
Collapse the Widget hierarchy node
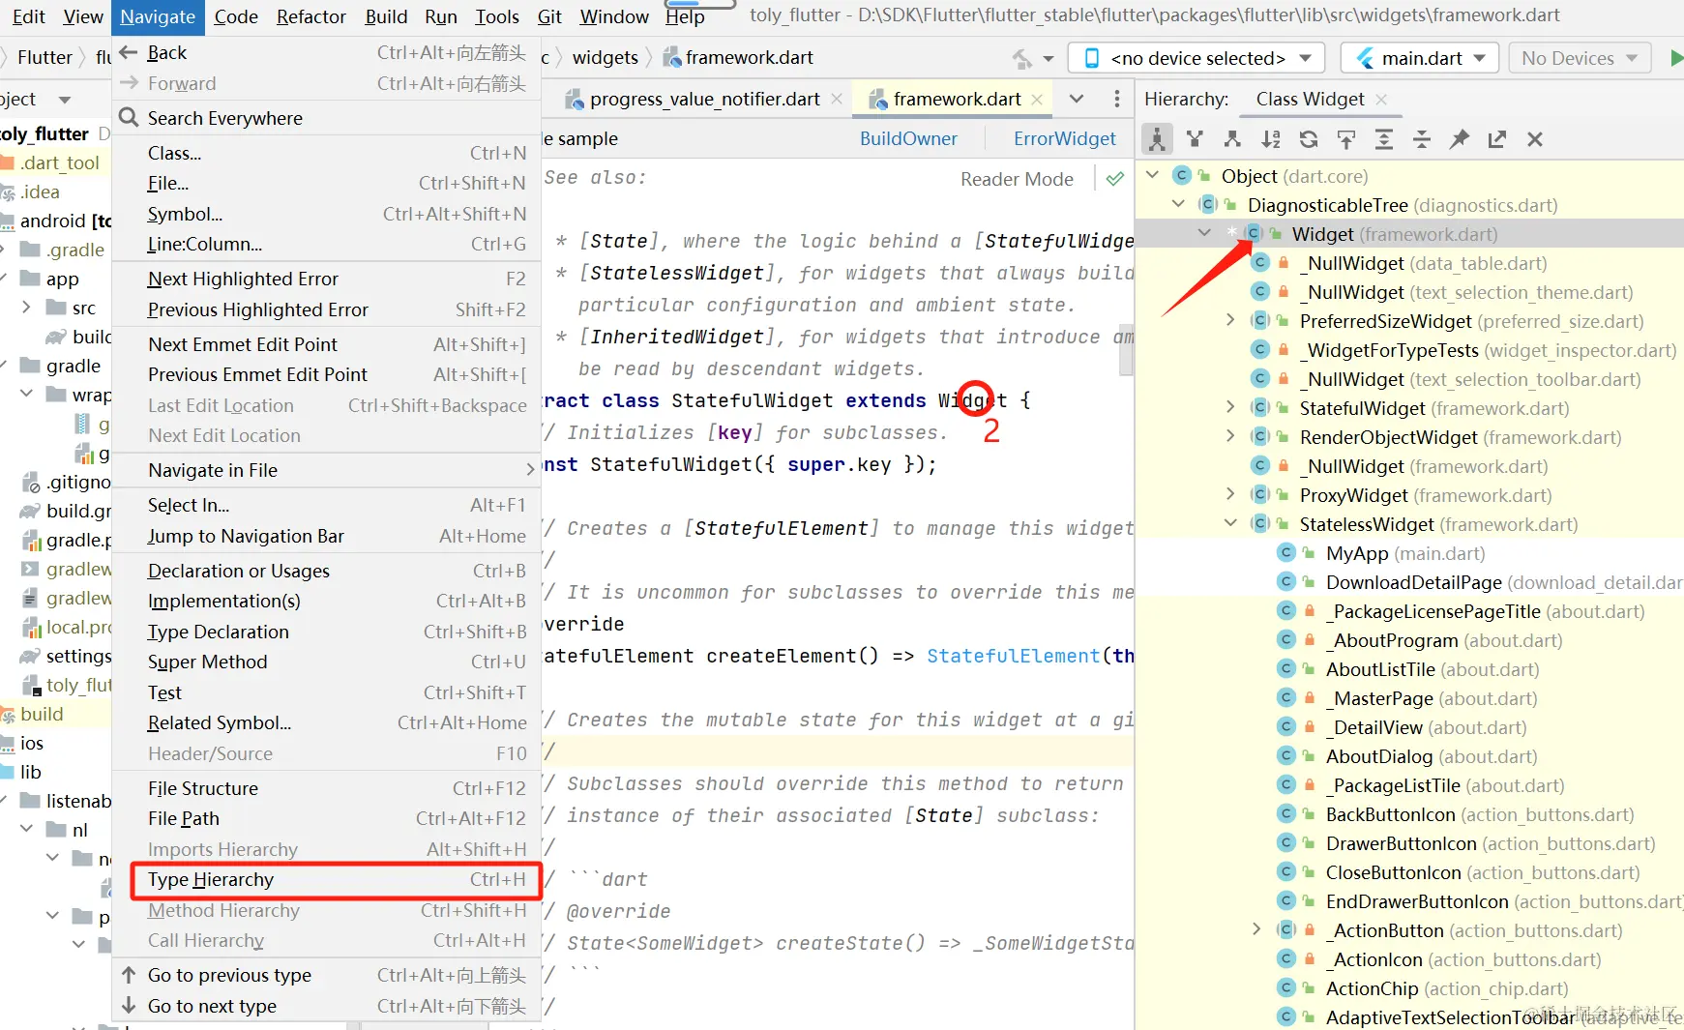pyautogui.click(x=1204, y=233)
